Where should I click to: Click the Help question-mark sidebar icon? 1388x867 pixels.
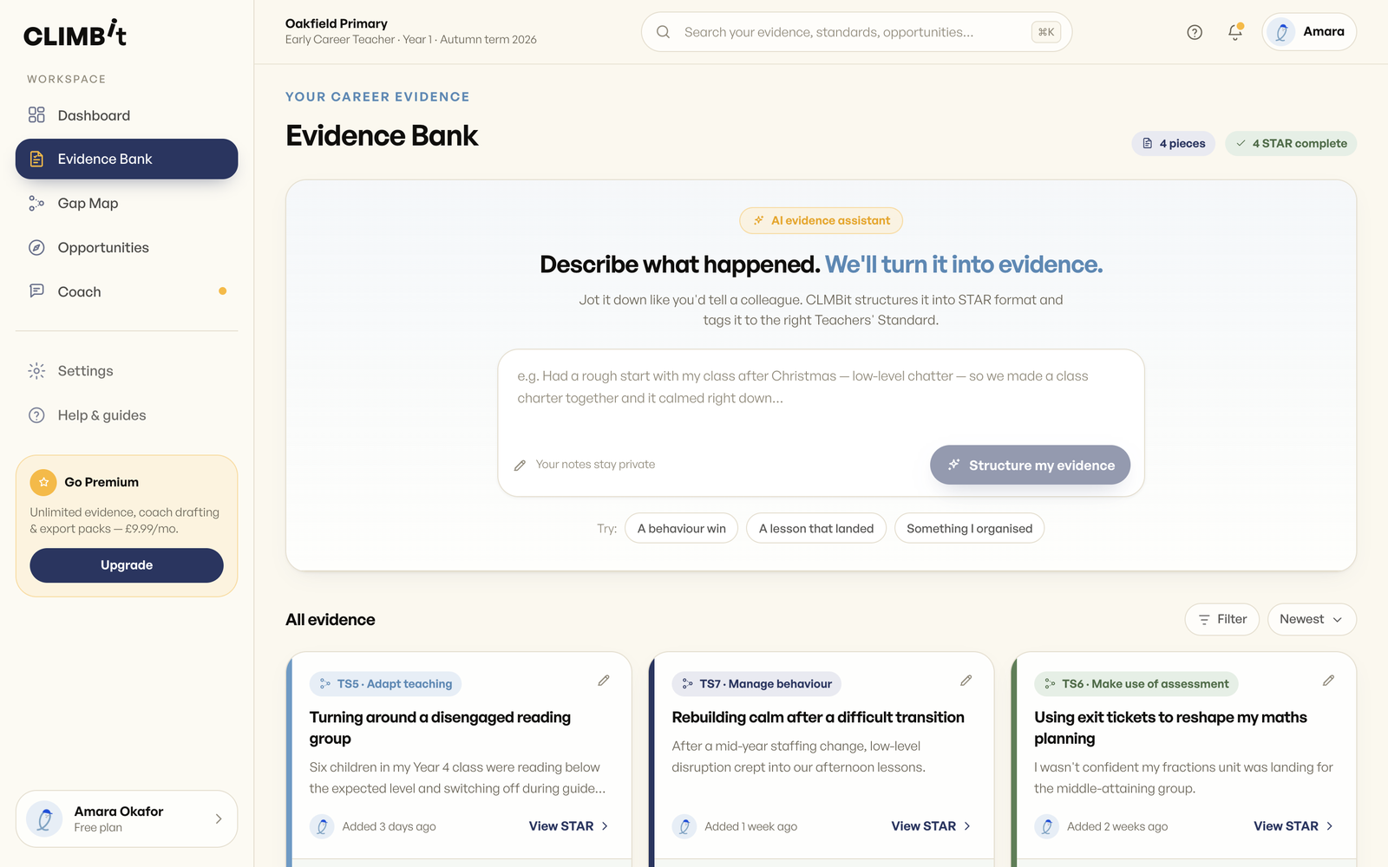click(36, 415)
